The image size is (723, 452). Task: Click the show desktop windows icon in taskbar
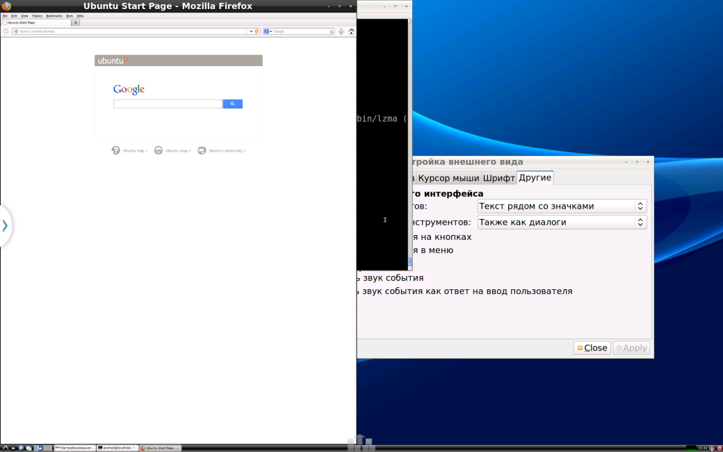29,448
